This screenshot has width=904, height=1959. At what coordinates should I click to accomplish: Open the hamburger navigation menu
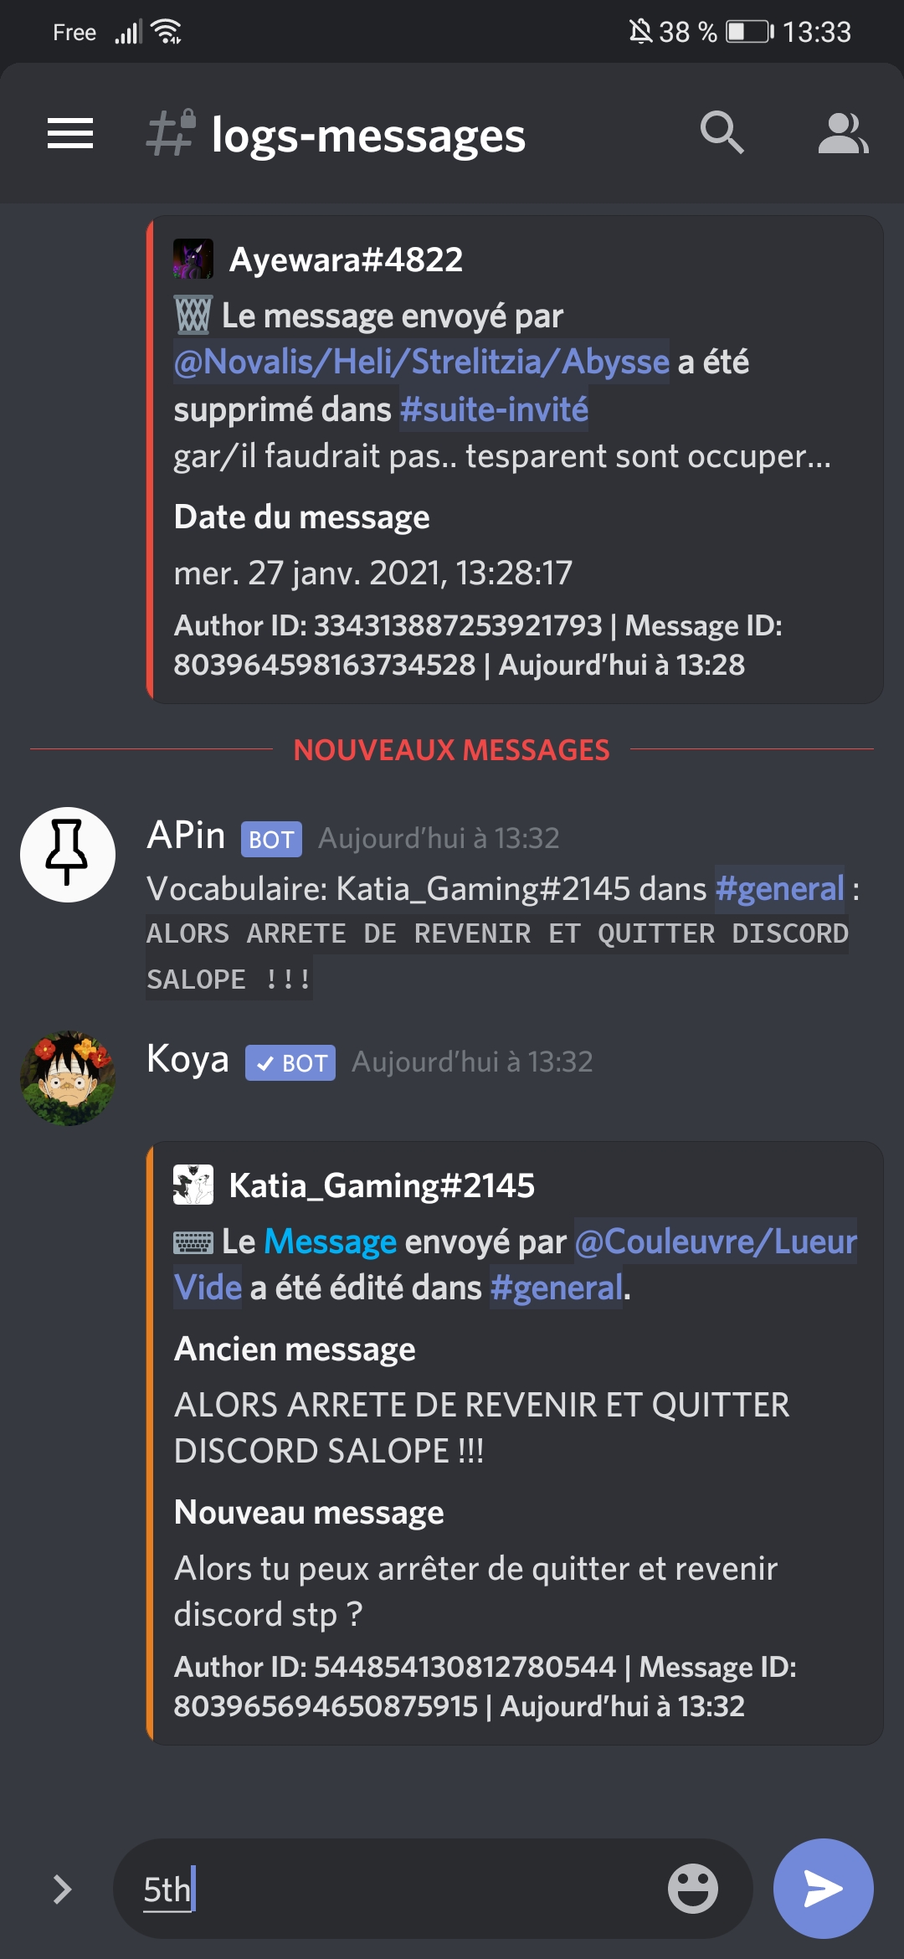[x=70, y=134]
